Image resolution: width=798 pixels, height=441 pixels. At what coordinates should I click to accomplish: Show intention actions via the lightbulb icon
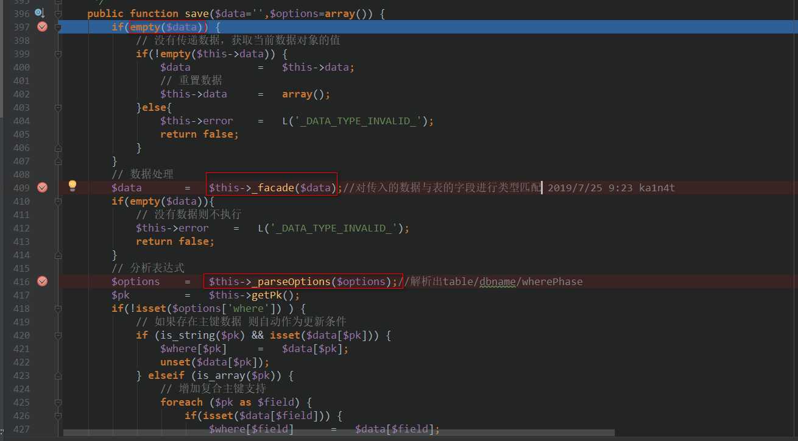point(72,186)
